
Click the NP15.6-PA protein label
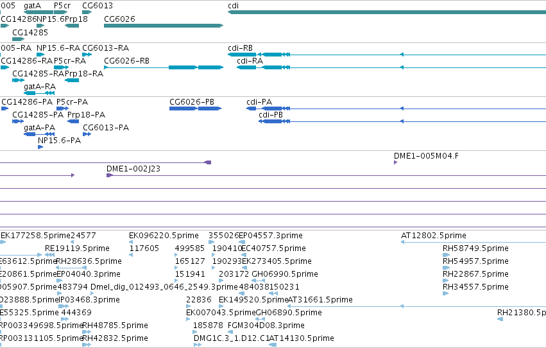click(60, 141)
